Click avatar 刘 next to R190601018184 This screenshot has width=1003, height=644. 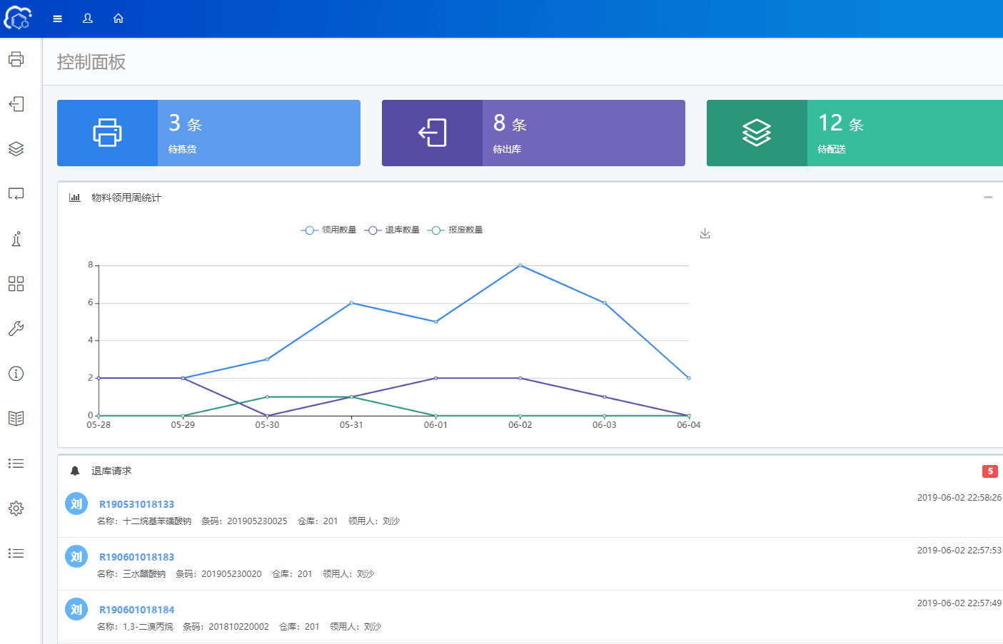pyautogui.click(x=76, y=609)
